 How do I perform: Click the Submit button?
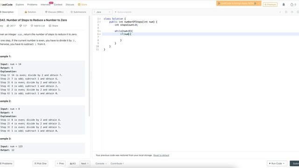[x=295, y=163]
